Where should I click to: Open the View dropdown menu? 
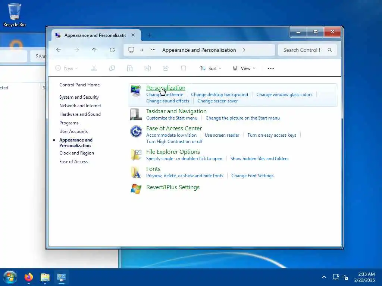244,69
